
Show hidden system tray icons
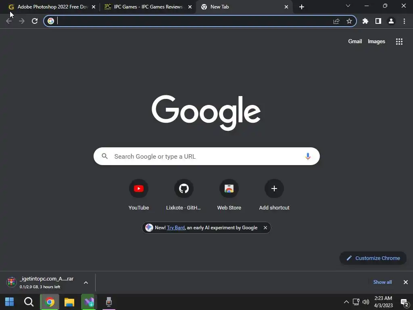click(346, 302)
